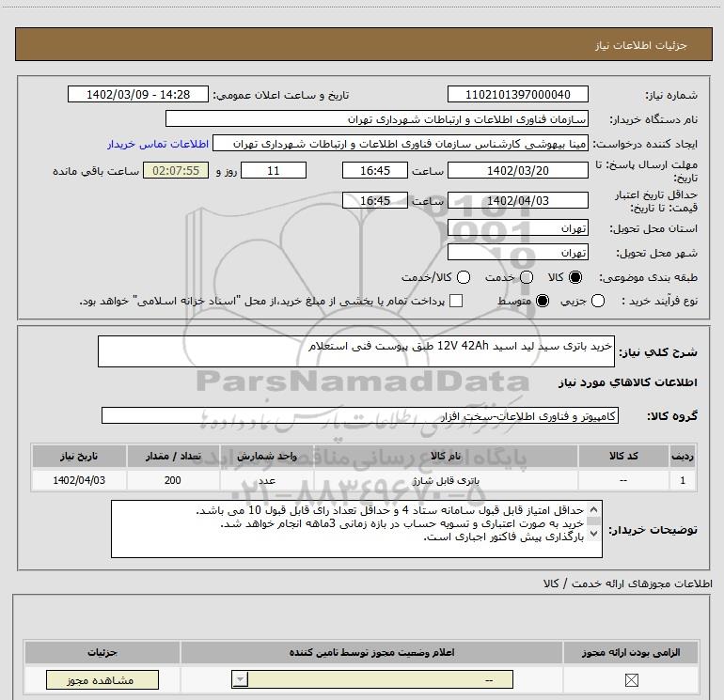
Task: Click the مشاهده مجوز button
Action: [102, 679]
